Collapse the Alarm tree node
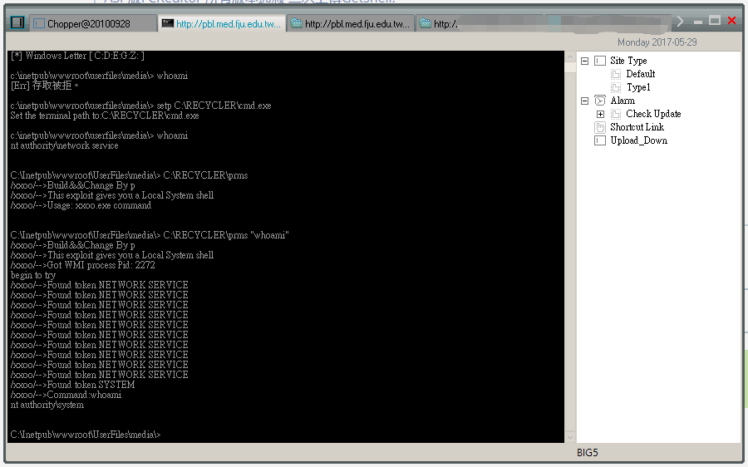Viewport: 748px width, 467px height. pyautogui.click(x=584, y=101)
